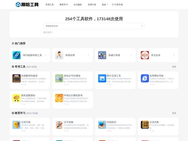Click the 打赏作者 link
The width and height of the screenshot is (188, 141).
pos(118,5)
